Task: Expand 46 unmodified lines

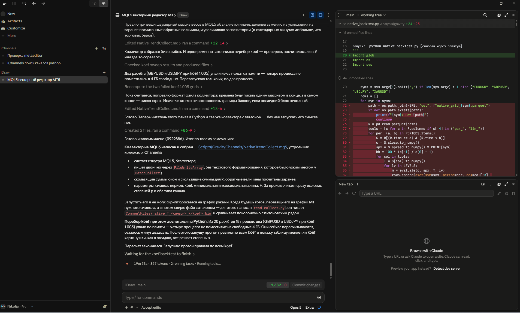Action: [x=358, y=78]
